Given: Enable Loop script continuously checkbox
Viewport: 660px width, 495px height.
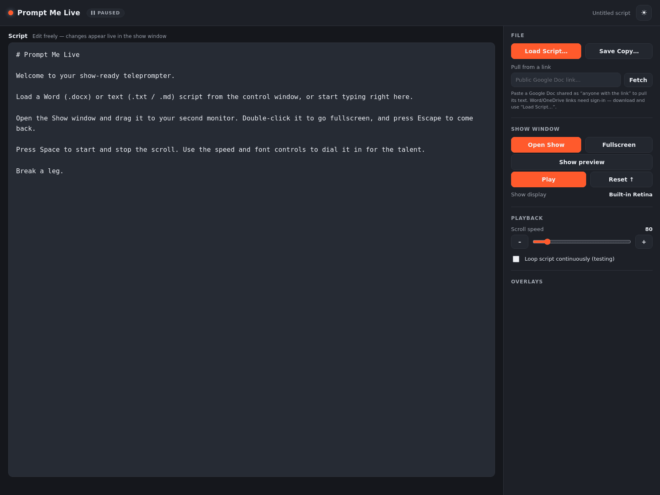Looking at the screenshot, I should 516,259.
